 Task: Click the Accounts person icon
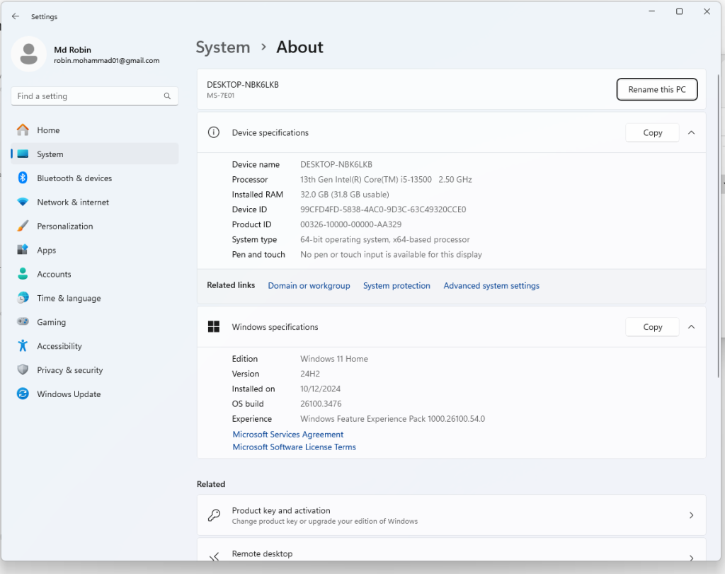pos(23,274)
